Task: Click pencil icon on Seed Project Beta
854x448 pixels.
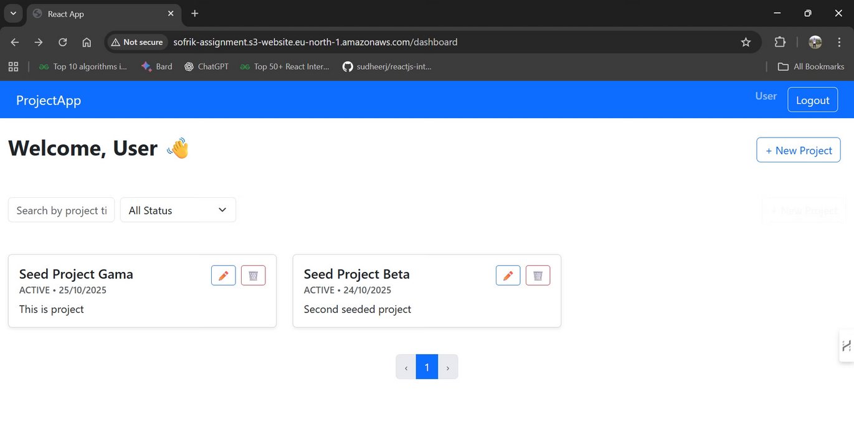Action: pyautogui.click(x=508, y=276)
